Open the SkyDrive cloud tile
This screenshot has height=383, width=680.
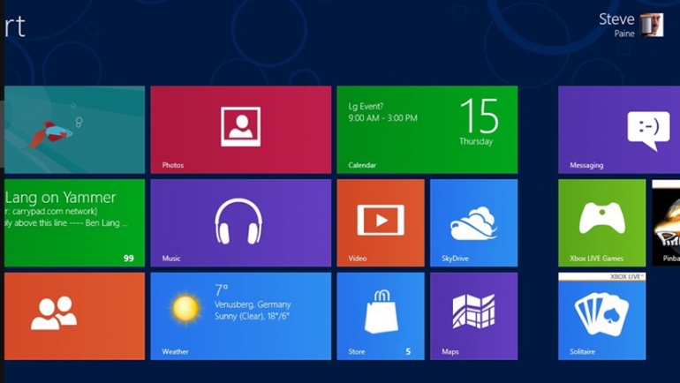pos(474,222)
